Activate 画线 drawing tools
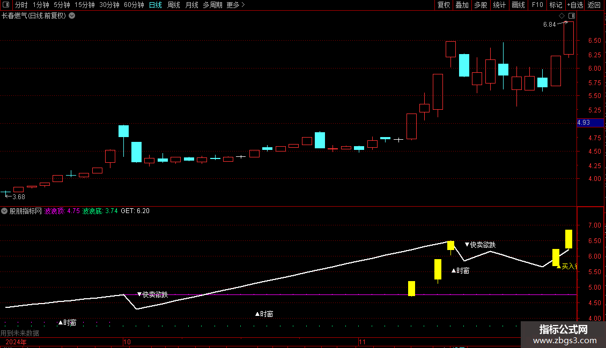Screen dimensions: 606x348 coord(518,5)
